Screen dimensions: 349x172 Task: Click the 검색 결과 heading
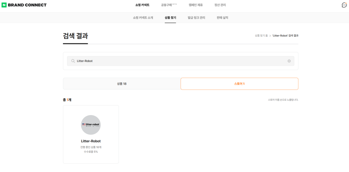[x=75, y=36]
